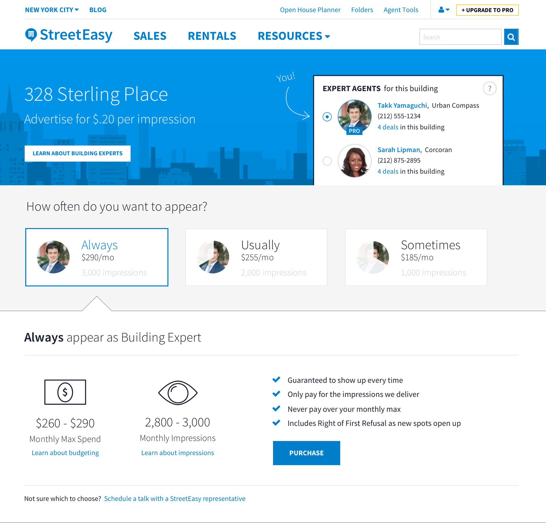
Task: Click 'Only pay for the impressions we deliver' text
Action: tap(353, 394)
